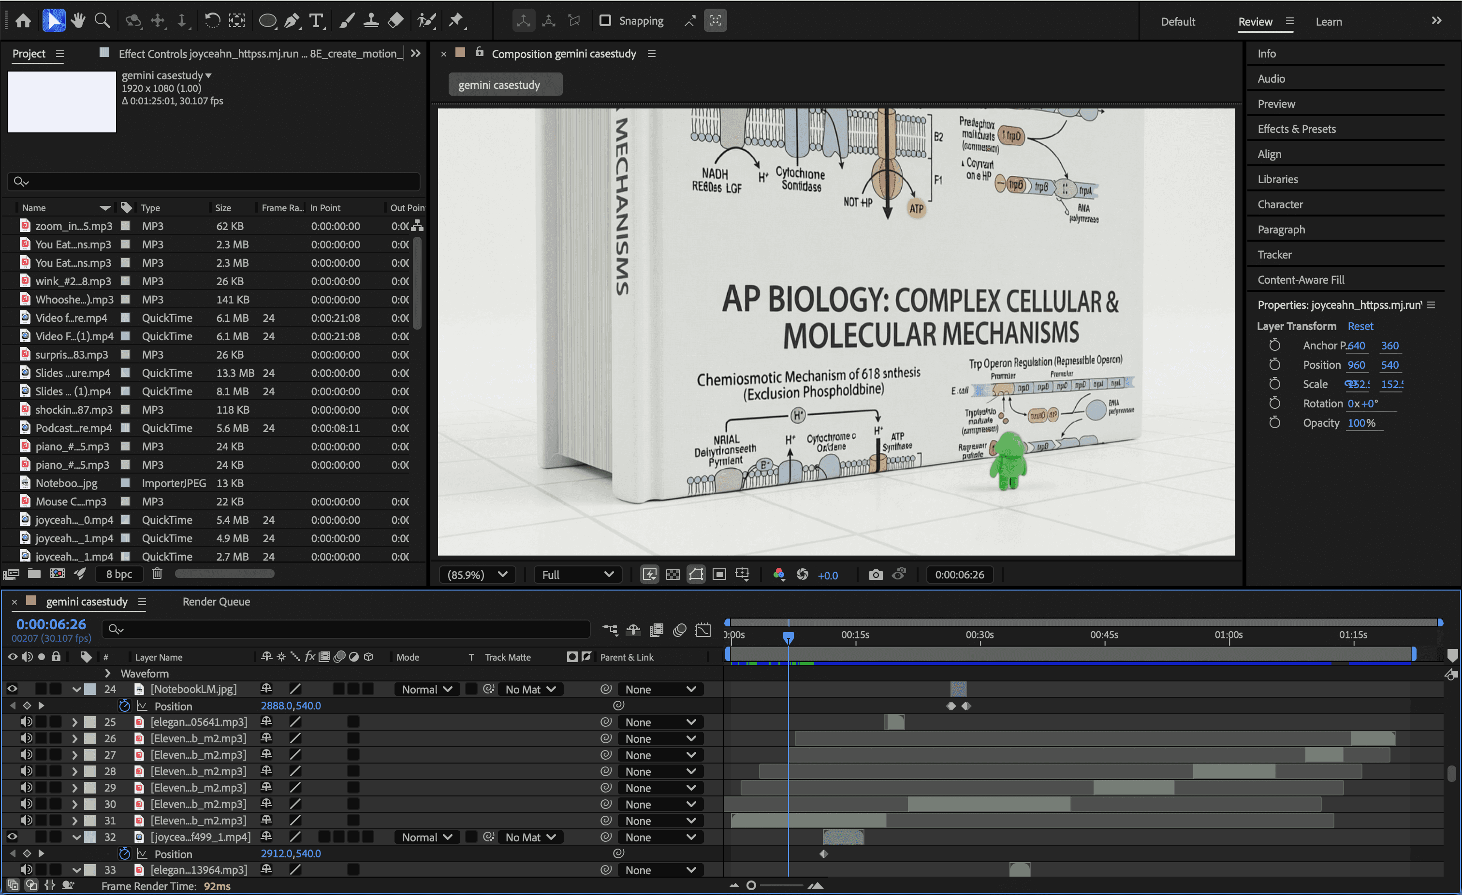The width and height of the screenshot is (1462, 895).
Task: Open the Effects & Presets panel
Action: pos(1297,129)
